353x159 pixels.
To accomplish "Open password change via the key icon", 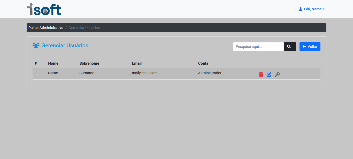I will [x=277, y=74].
